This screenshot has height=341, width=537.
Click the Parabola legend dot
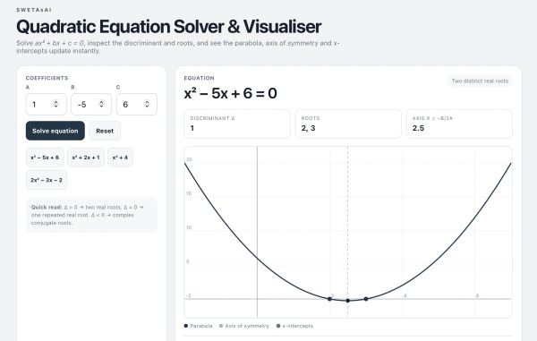tap(186, 326)
